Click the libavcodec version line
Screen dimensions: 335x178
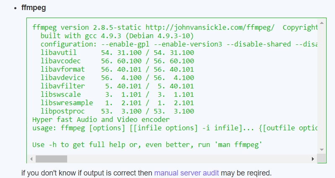pos(117,61)
